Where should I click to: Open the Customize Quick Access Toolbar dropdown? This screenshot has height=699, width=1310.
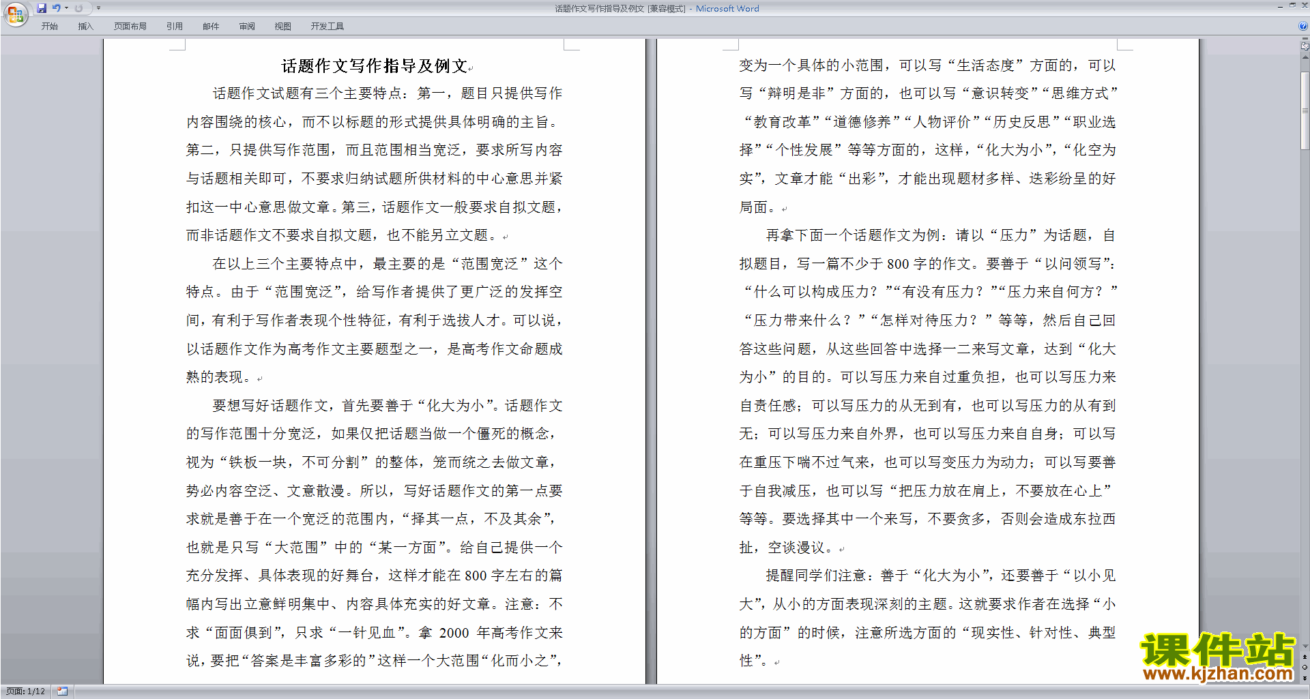(98, 8)
